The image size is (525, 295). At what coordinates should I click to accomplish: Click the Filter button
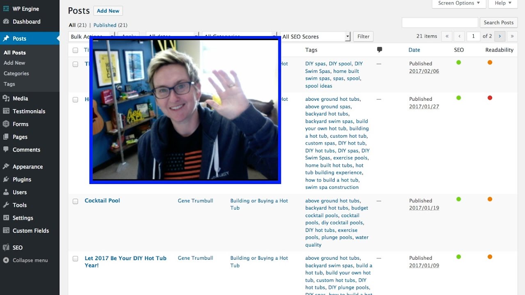[363, 36]
